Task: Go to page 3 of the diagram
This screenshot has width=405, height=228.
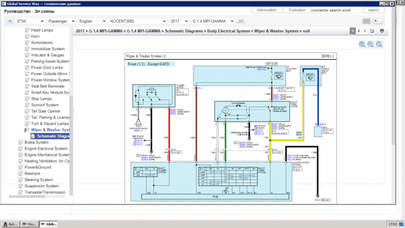Action: pyautogui.click(x=364, y=31)
